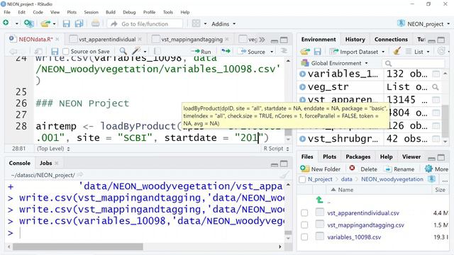The width and height of the screenshot is (454, 255).
Task: Click the Print icon
Action: click(x=96, y=23)
